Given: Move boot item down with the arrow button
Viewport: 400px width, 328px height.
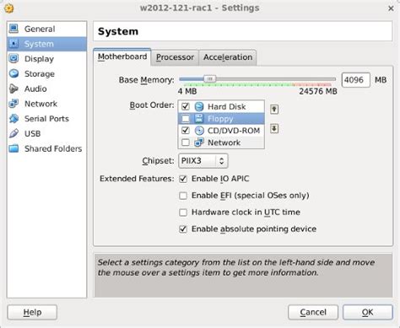Looking at the screenshot, I should (274, 129).
